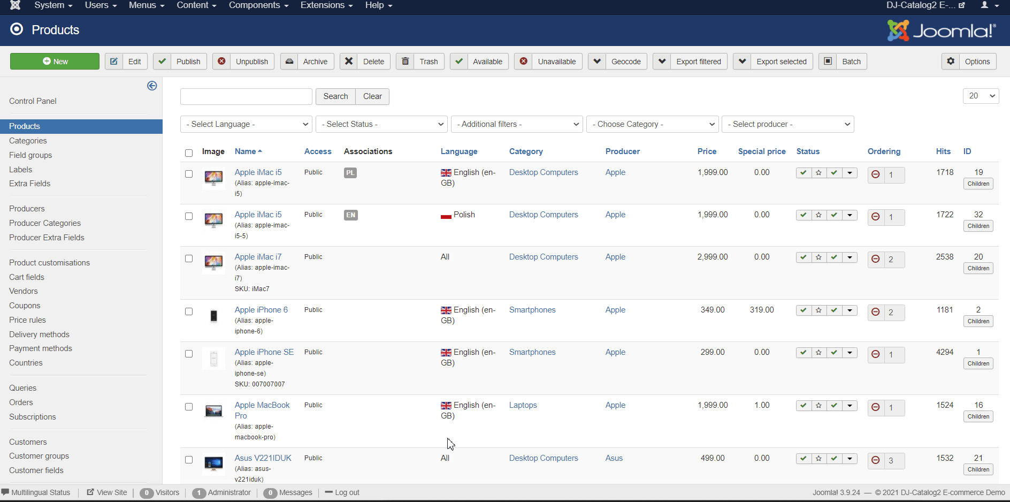Image resolution: width=1010 pixels, height=502 pixels.
Task: Open Apple iPhone 6 product thumbnail
Action: point(213,316)
